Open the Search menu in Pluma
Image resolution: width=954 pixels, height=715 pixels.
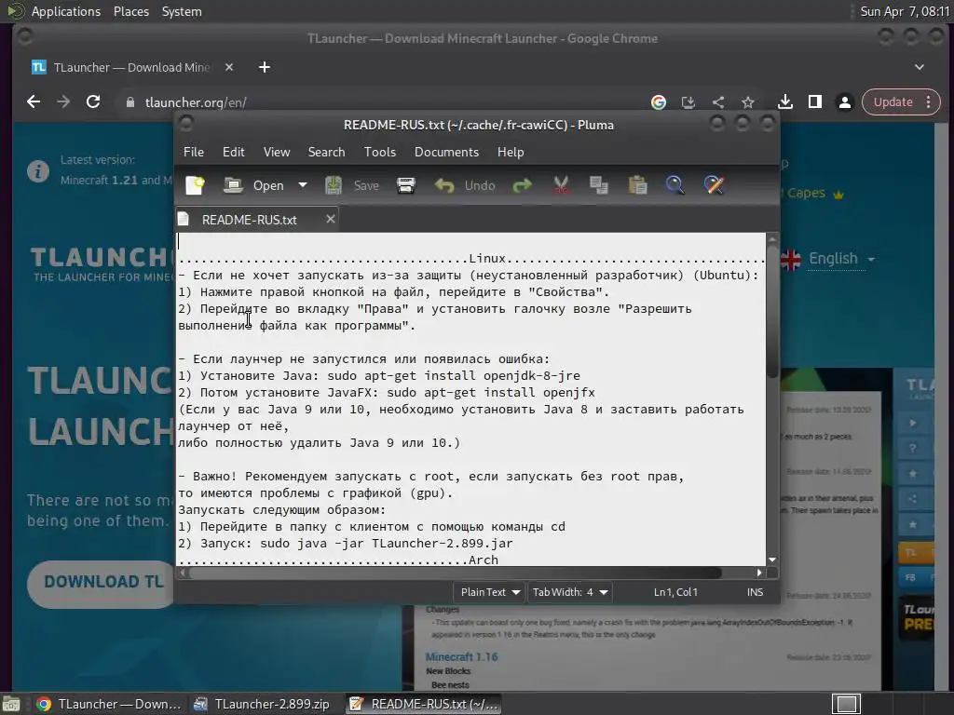(326, 152)
